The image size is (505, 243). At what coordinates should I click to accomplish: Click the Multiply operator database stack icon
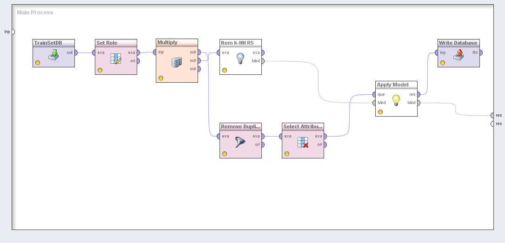[177, 62]
